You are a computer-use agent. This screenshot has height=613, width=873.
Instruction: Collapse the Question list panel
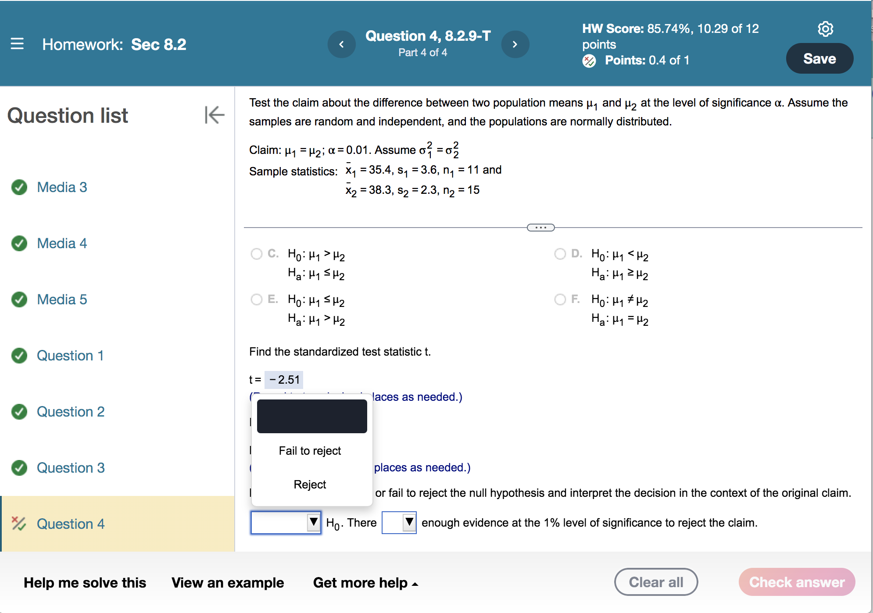[x=214, y=115]
